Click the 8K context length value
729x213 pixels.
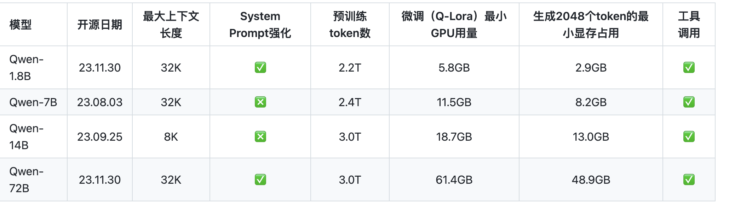[x=171, y=137]
